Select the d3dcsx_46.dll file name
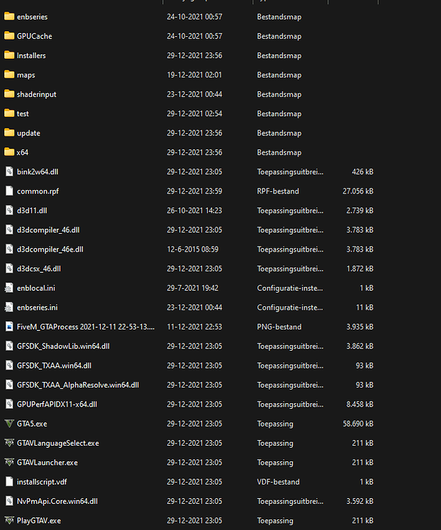The height and width of the screenshot is (530, 441). (x=39, y=269)
